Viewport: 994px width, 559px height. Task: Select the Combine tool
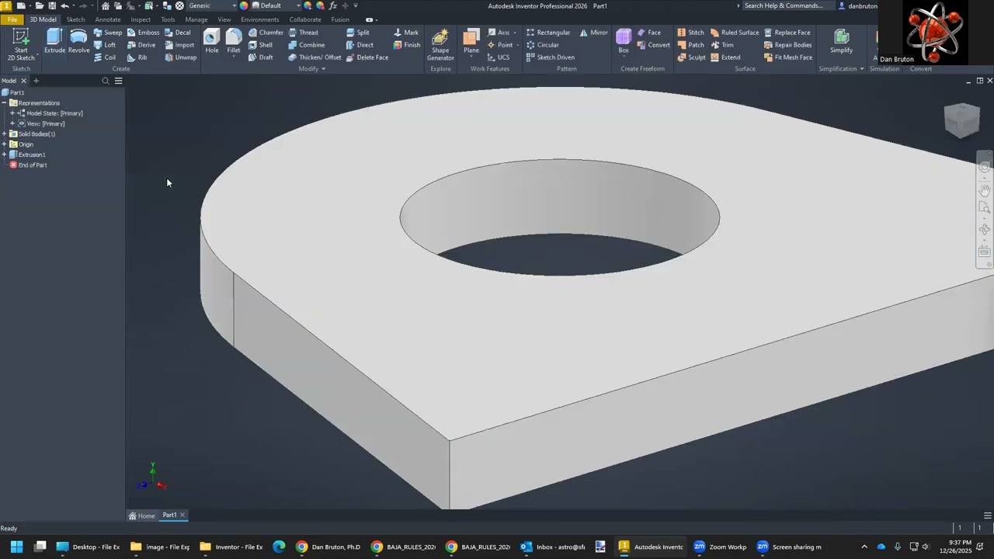pyautogui.click(x=306, y=45)
